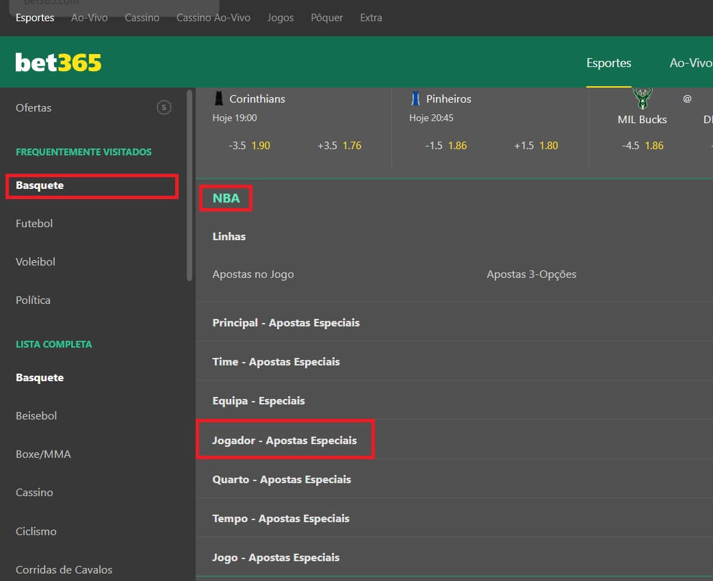Click the Hoje 20:45 match time
713x581 pixels.
[x=431, y=118]
